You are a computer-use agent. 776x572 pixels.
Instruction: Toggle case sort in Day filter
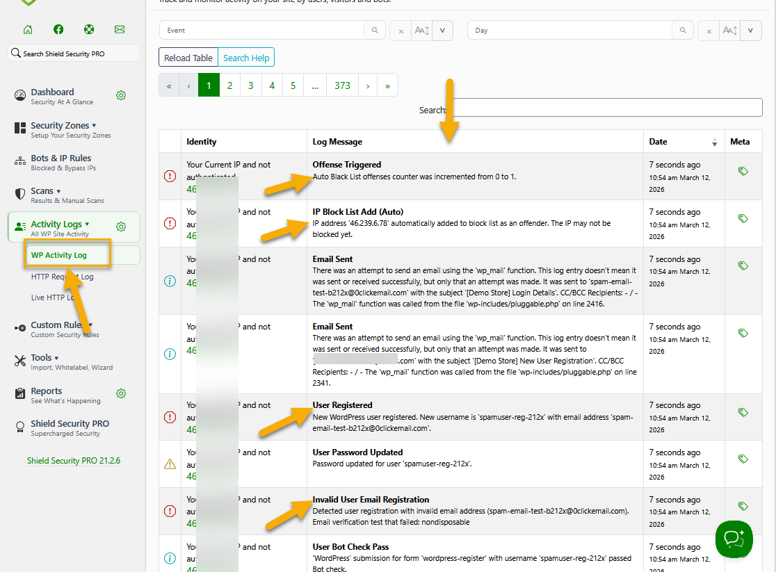click(x=730, y=31)
